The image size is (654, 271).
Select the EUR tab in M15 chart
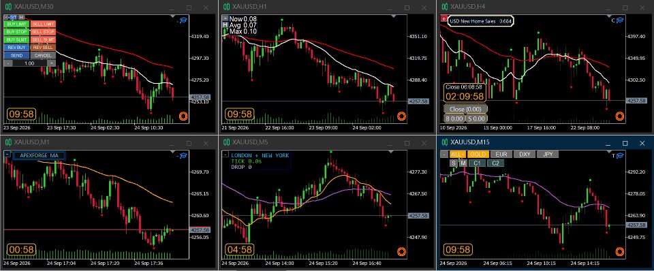(501, 155)
